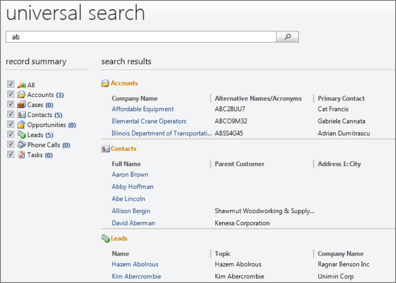Toggle the Accounts checkbox

click(11, 94)
